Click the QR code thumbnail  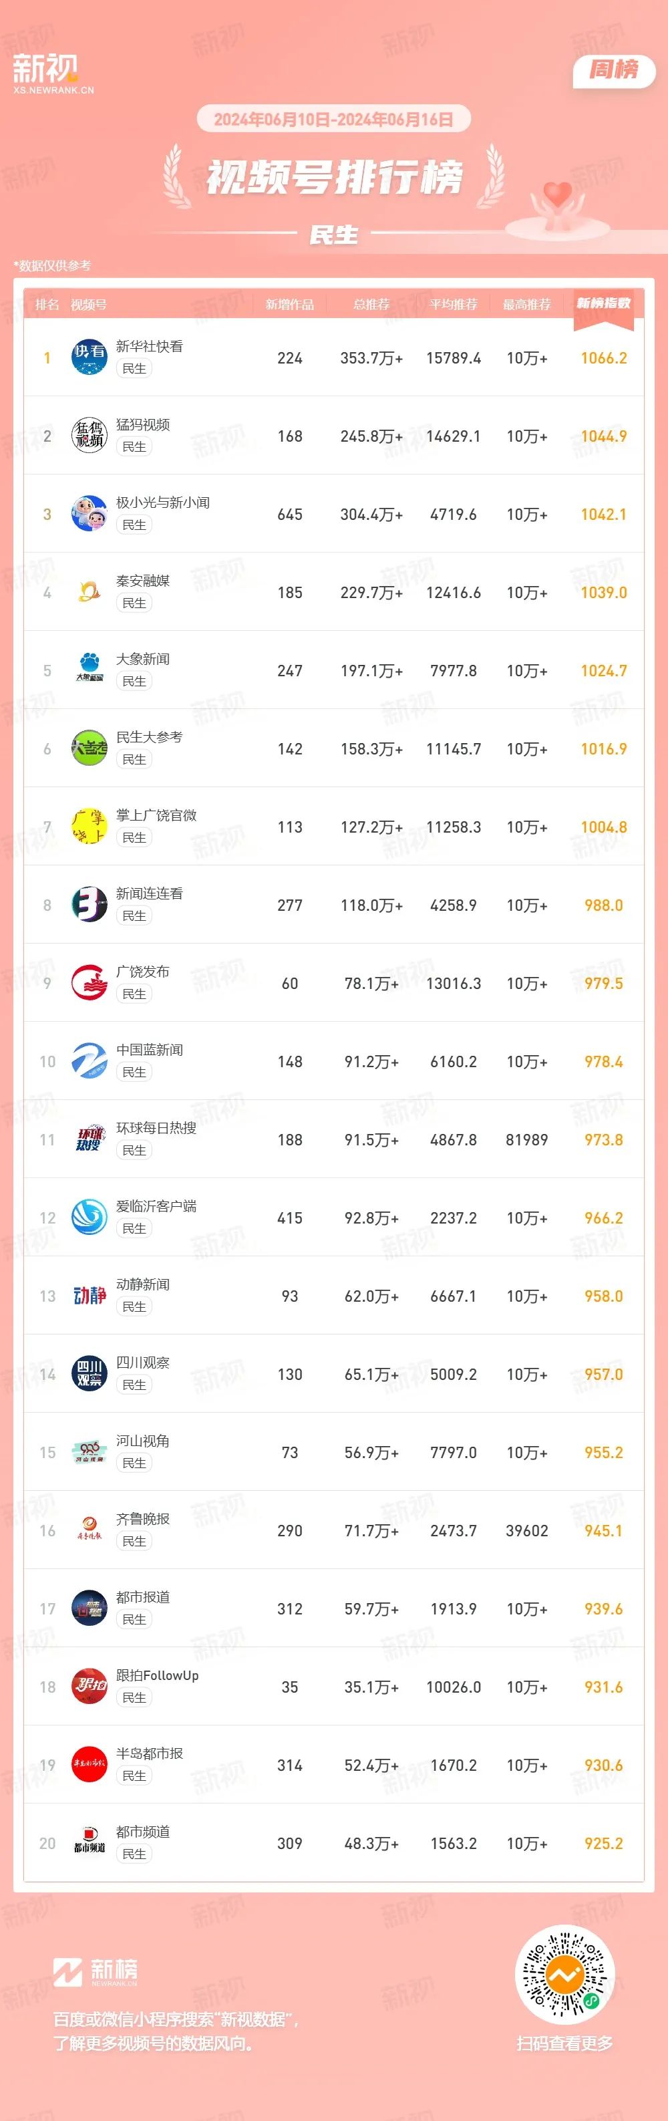pyautogui.click(x=564, y=1975)
